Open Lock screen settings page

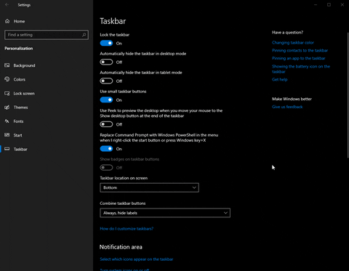[24, 94]
